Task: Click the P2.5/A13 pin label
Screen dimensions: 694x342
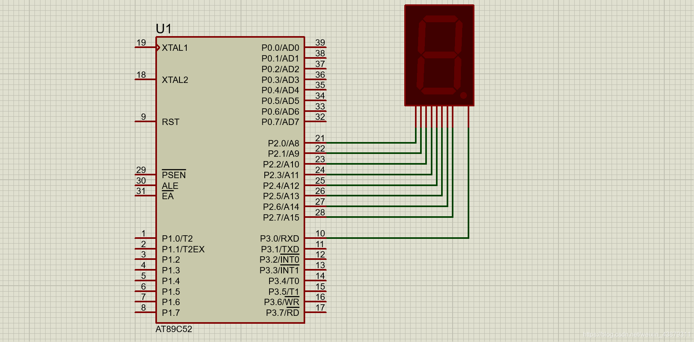Action: [281, 196]
